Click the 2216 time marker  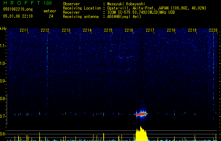pyautogui.click(x=129, y=30)
